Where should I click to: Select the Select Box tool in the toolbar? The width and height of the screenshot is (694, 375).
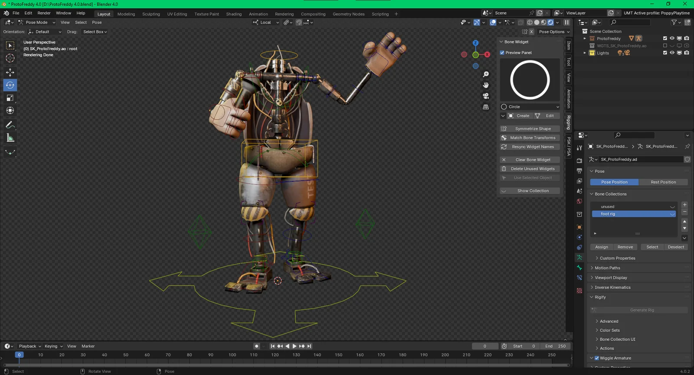click(x=10, y=46)
